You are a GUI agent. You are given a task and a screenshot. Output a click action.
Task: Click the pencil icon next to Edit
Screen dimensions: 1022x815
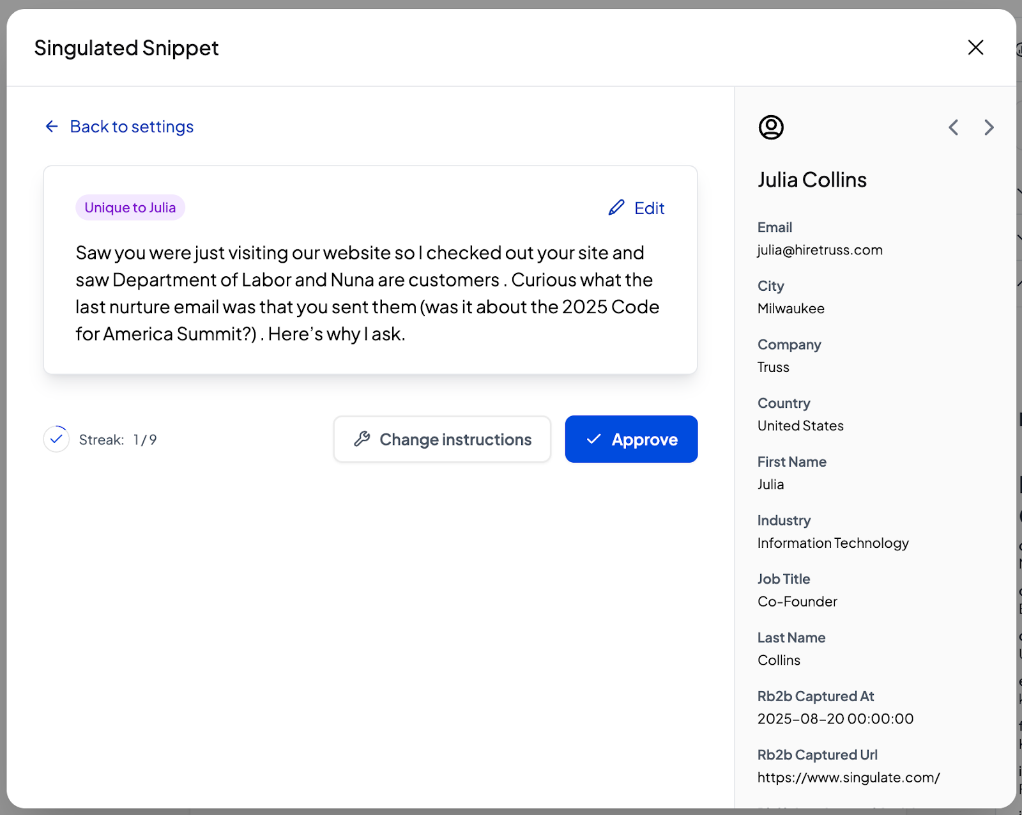tap(616, 208)
